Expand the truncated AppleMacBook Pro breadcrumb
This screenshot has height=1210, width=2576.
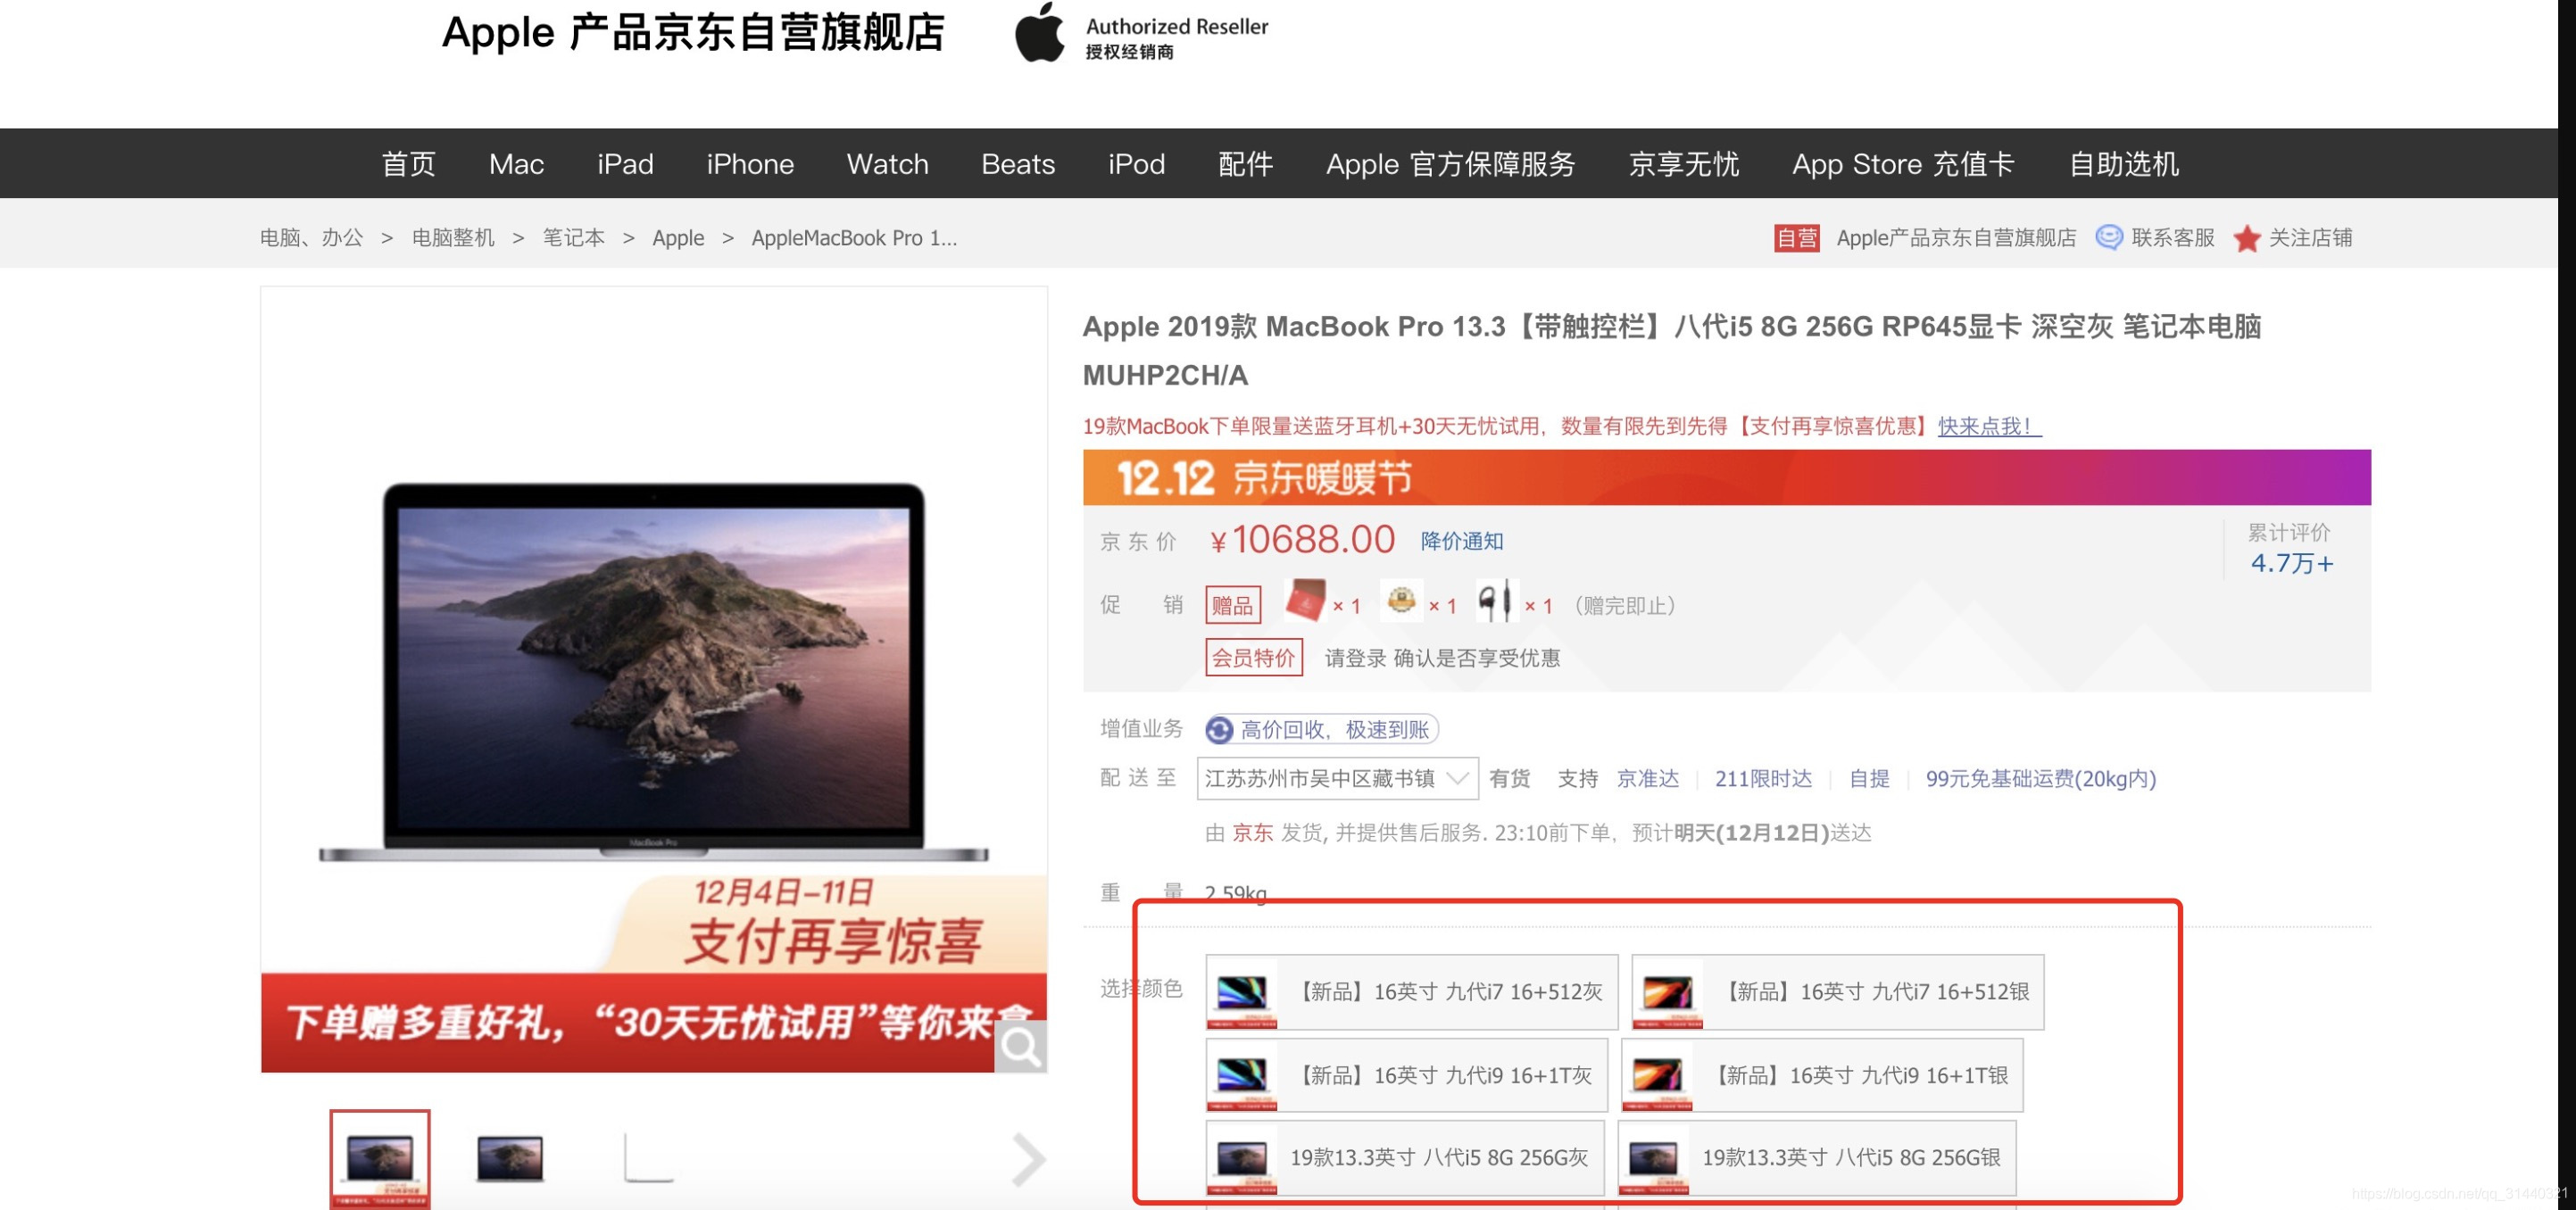(854, 237)
